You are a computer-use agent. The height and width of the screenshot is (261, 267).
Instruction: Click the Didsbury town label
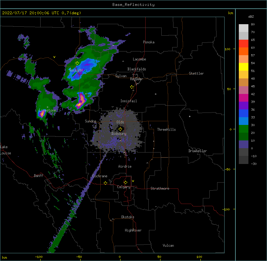[x=119, y=134]
